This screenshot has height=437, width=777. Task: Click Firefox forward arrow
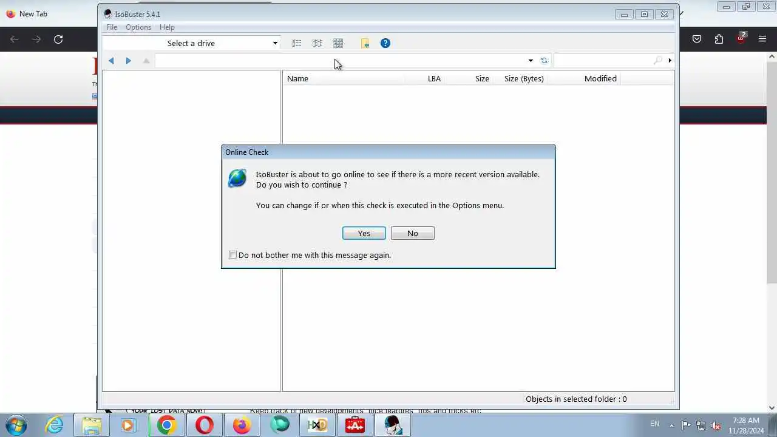36,39
